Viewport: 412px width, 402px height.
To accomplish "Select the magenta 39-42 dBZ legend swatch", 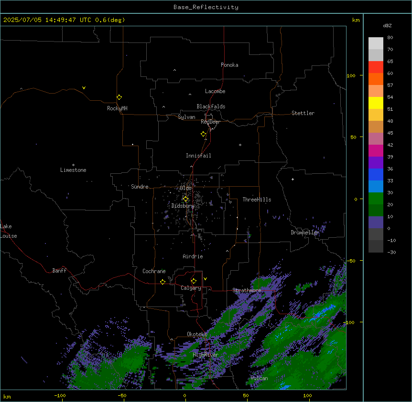I will [376, 150].
